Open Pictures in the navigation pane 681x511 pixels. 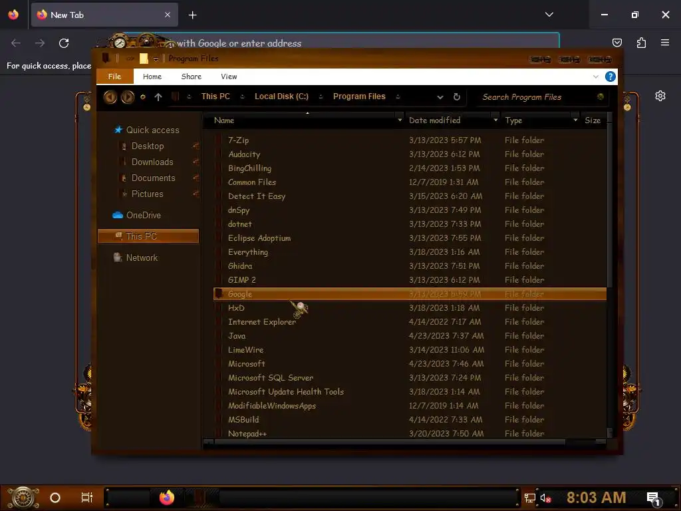pos(147,194)
